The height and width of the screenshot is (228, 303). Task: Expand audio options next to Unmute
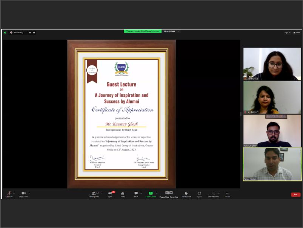[x=14, y=193]
